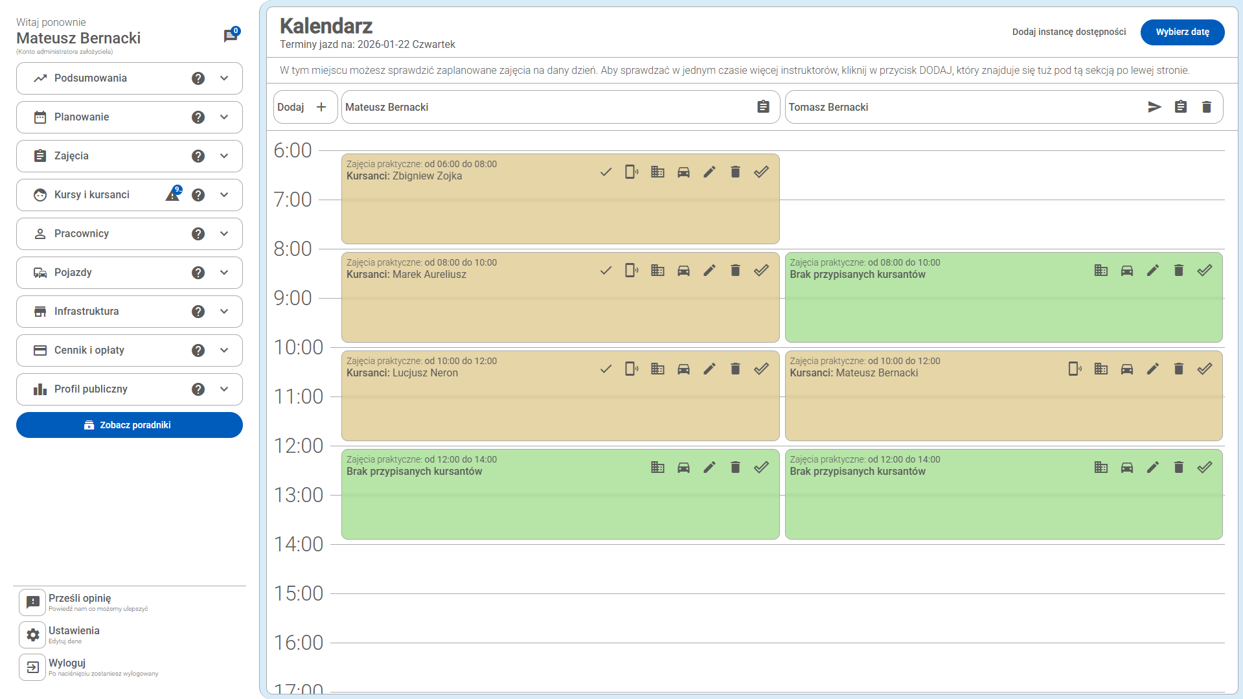The height and width of the screenshot is (699, 1243).
Task: Open the Pracownicy menu
Action: 225,233
